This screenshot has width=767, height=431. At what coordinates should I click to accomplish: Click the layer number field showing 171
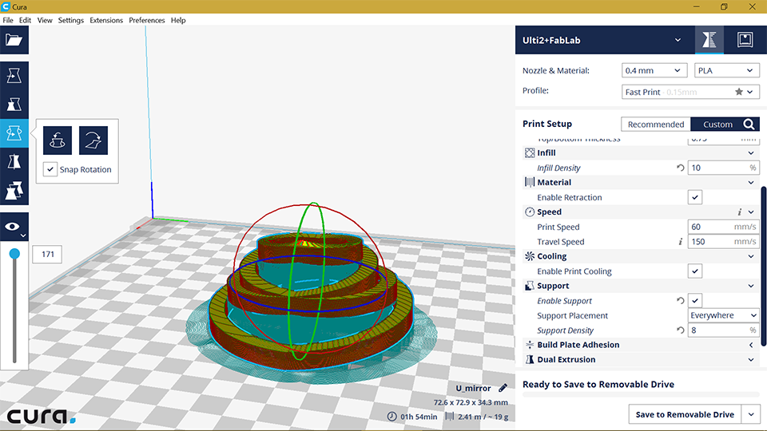pyautogui.click(x=47, y=254)
